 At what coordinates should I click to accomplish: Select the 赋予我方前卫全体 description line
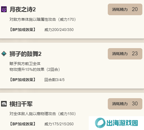click(x=25, y=64)
